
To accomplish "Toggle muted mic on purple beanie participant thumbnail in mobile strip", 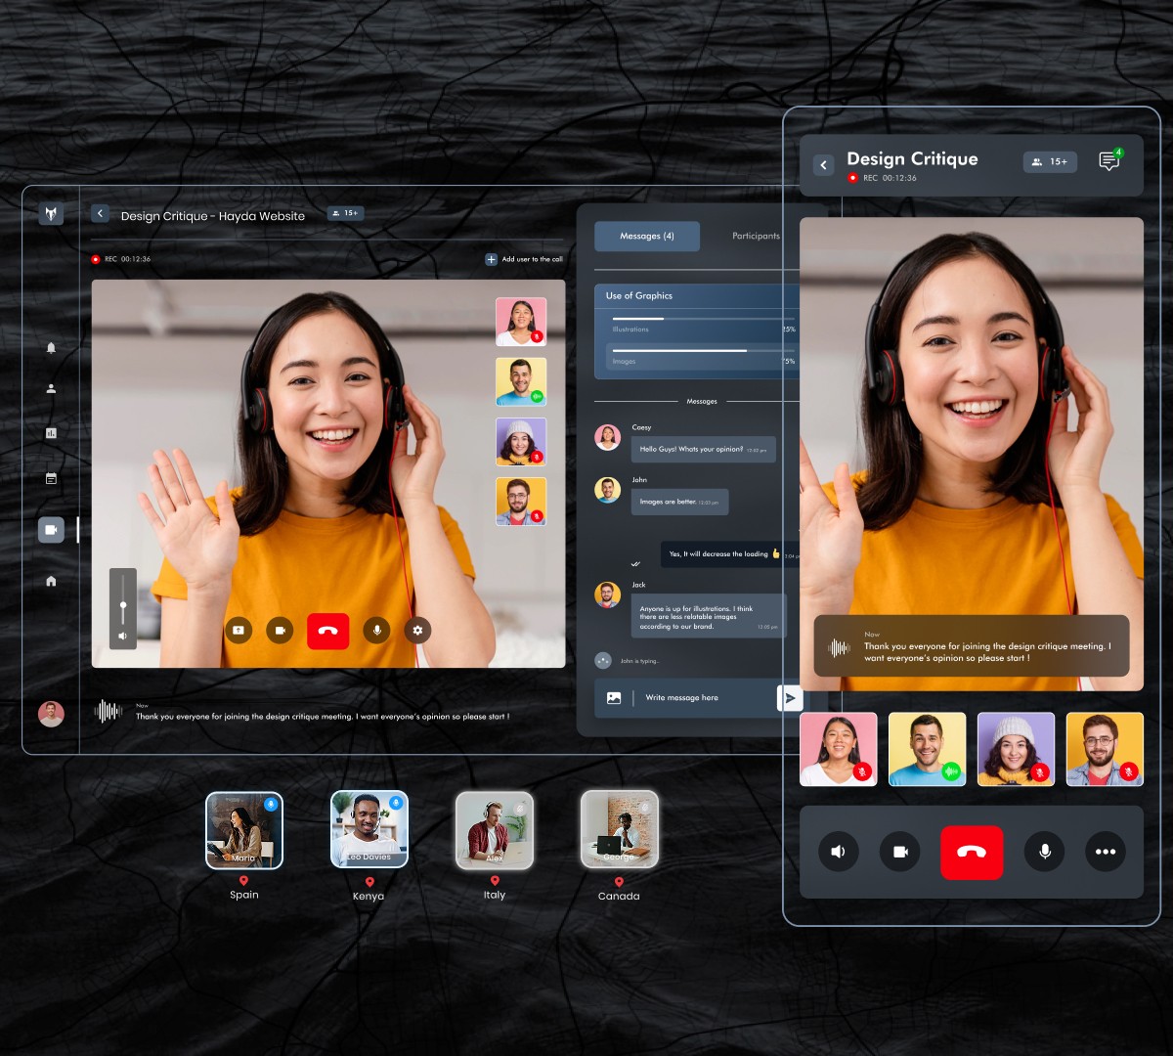I will pos(1040,772).
